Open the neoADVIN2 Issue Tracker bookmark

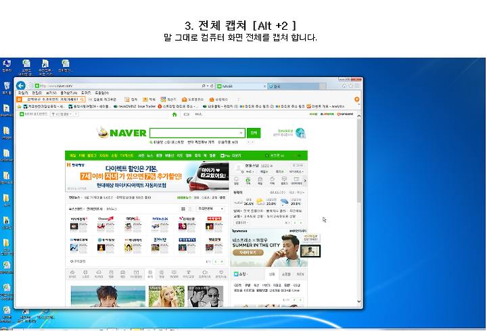[135, 106]
